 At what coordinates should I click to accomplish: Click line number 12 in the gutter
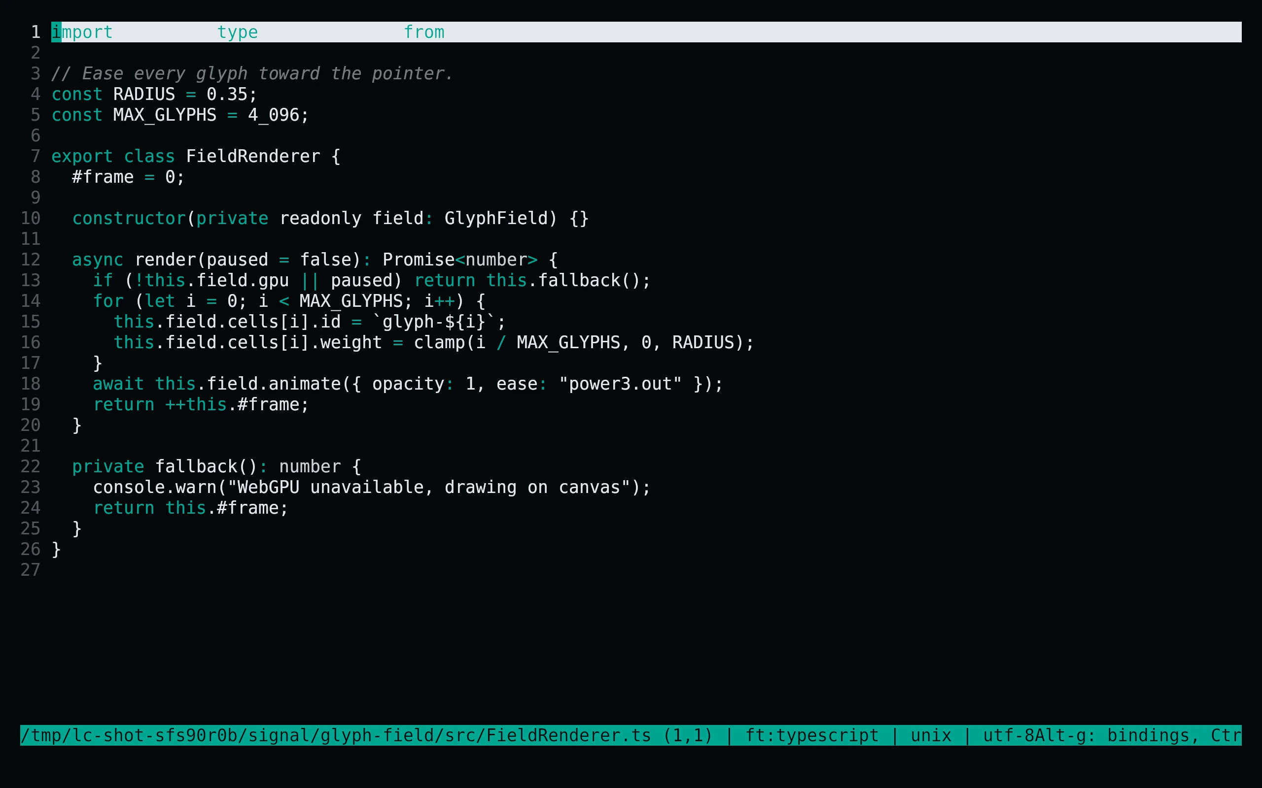[30, 260]
